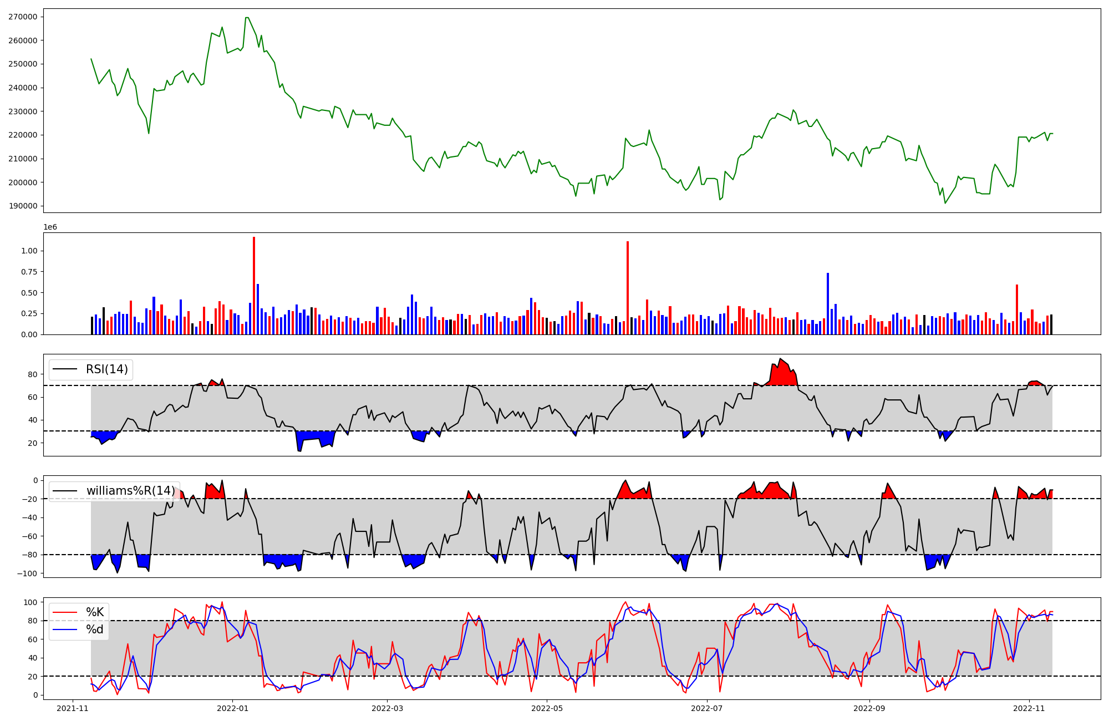Click the 2022-01 date tick label
The height and width of the screenshot is (721, 1109).
tap(232, 708)
